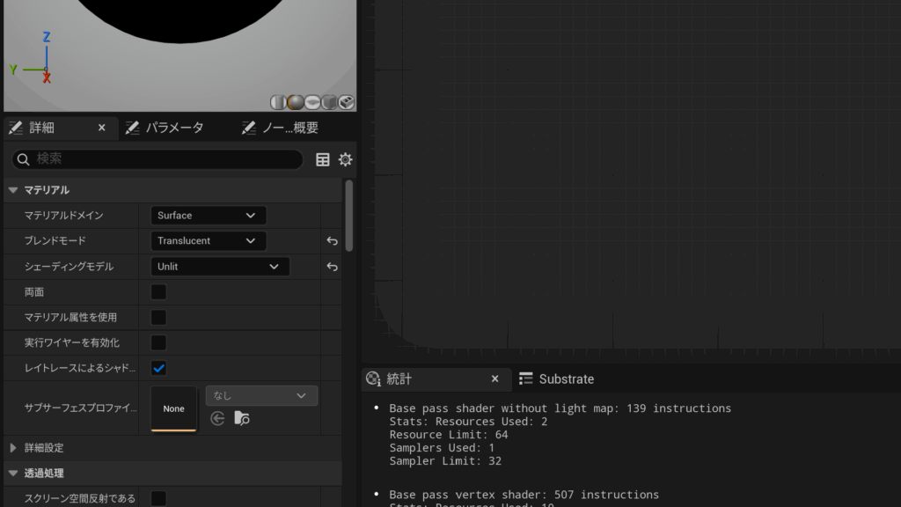Expand the 詳細設定 section

13,448
